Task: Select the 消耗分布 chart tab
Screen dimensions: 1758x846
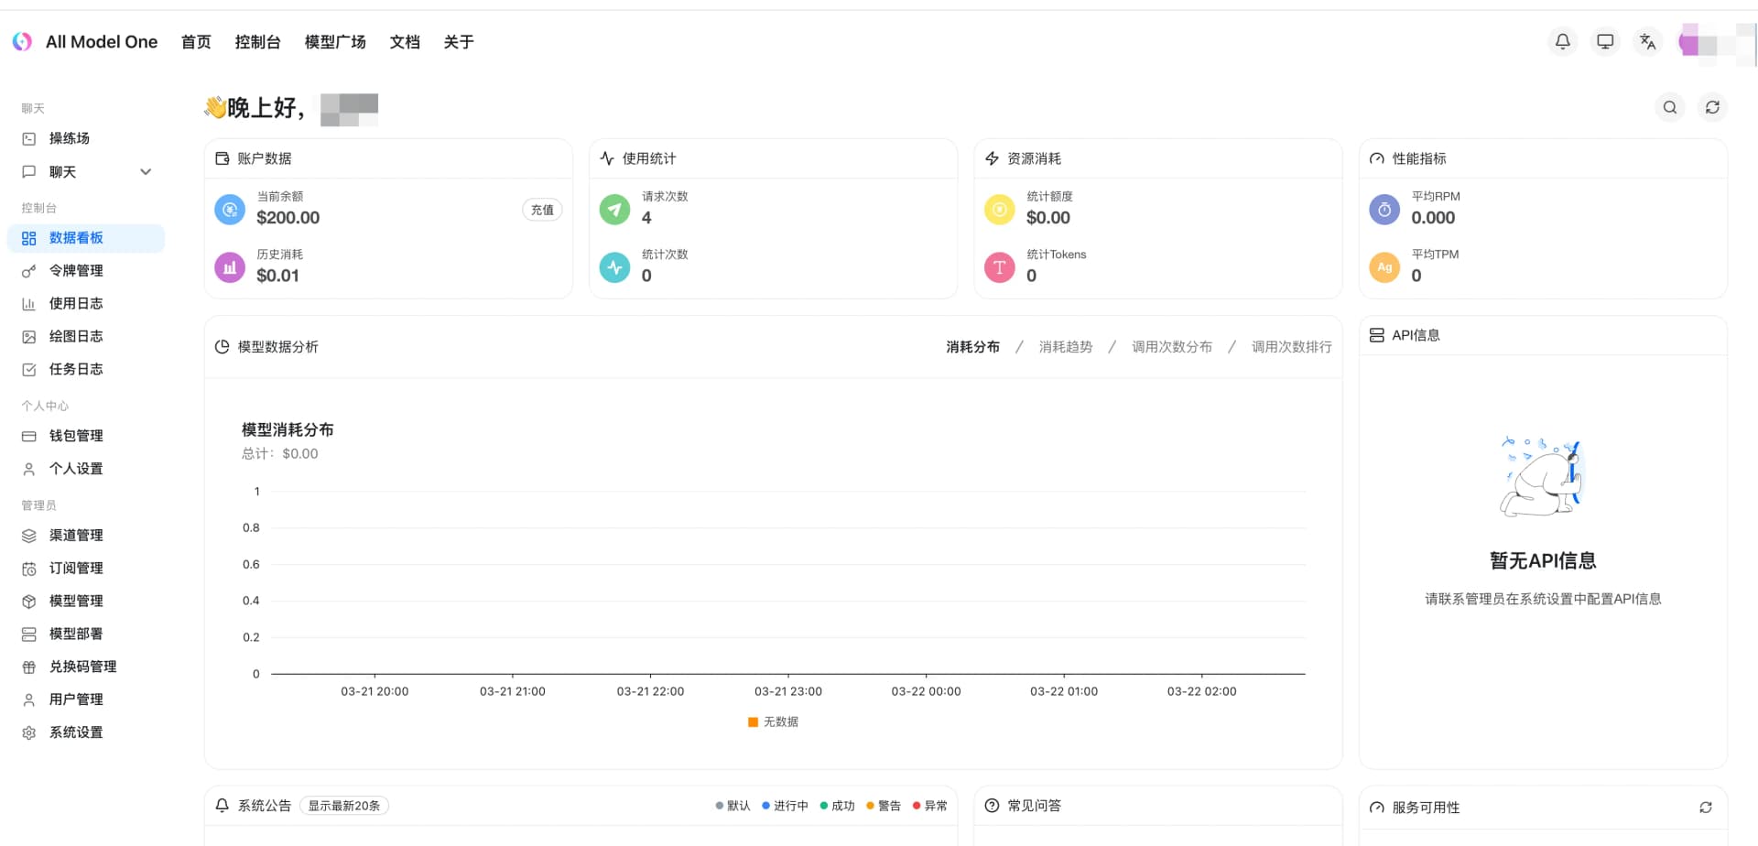Action: pyautogui.click(x=973, y=347)
